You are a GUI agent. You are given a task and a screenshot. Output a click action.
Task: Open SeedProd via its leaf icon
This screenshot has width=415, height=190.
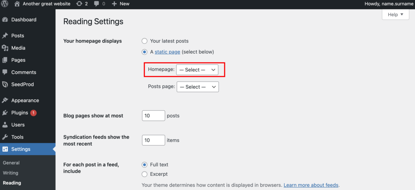coord(5,84)
